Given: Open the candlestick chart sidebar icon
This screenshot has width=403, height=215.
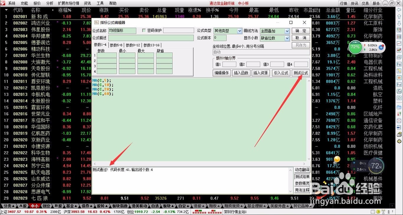Looking at the screenshot, I should [399, 50].
